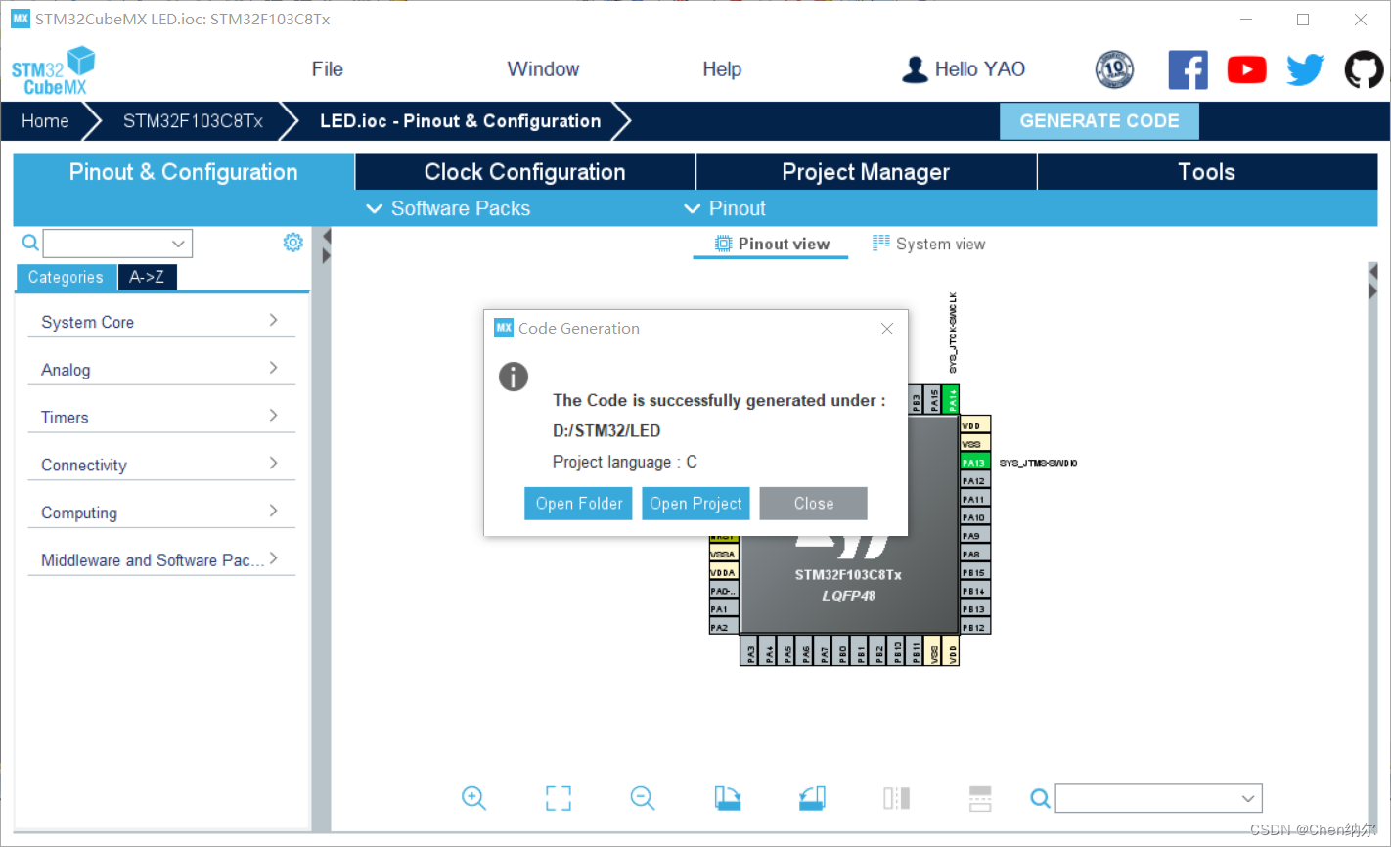The width and height of the screenshot is (1391, 847).
Task: Go to Home breadcrumb
Action: [45, 121]
